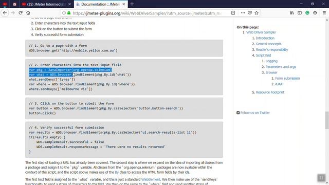The height and width of the screenshot is (185, 329).
Task: Close the Documentation JMeter tab
Action: 124,4
